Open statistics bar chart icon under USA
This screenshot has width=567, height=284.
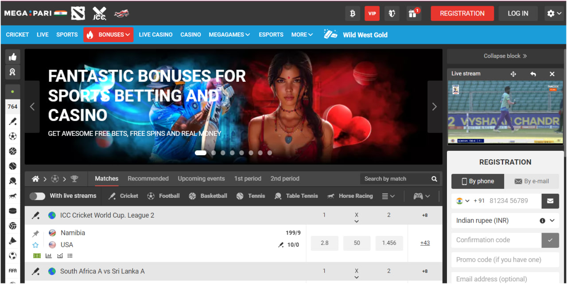[48, 256]
